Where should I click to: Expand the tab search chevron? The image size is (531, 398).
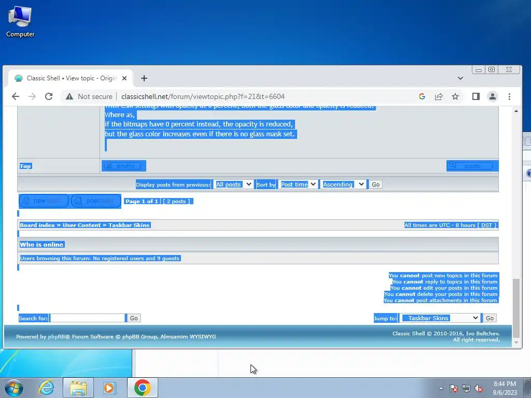[x=460, y=78]
